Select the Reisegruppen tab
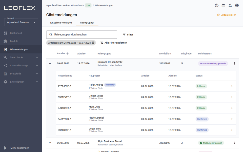The width and height of the screenshot is (243, 152). [87, 23]
